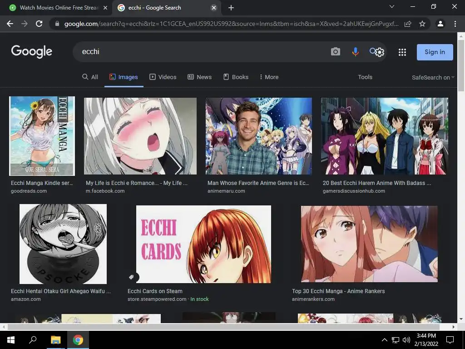Bookmark this page with the star icon
The height and width of the screenshot is (349, 465).
pyautogui.click(x=422, y=24)
